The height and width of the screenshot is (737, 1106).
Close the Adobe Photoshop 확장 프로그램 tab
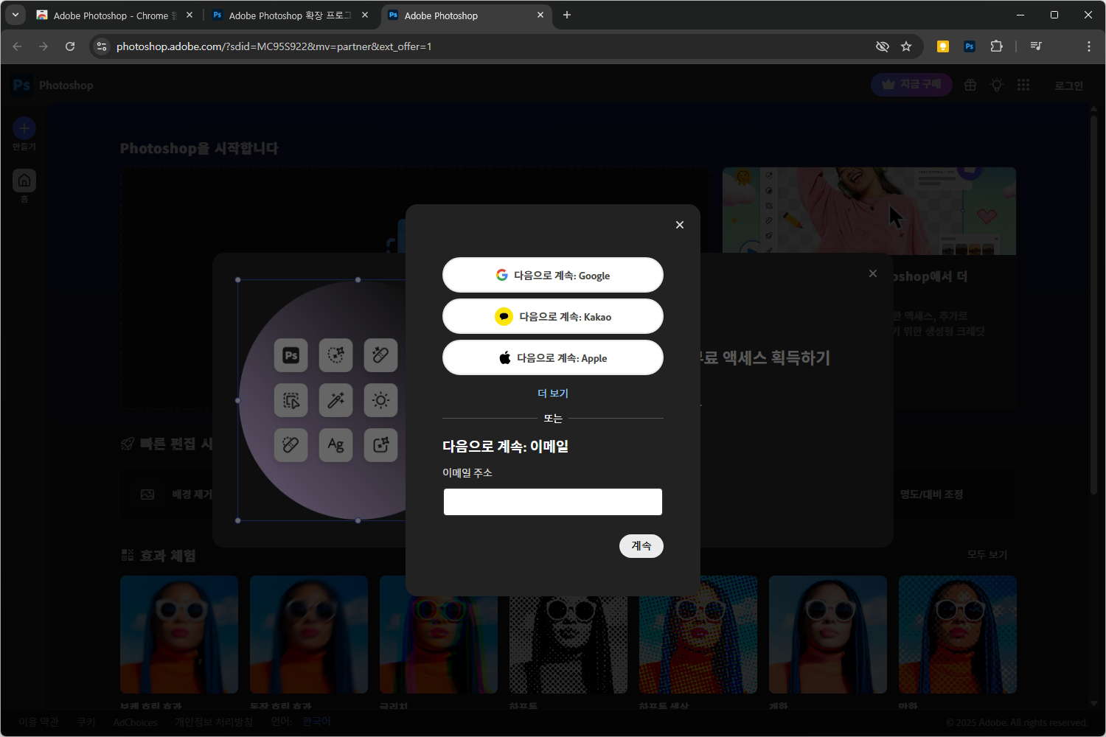coord(365,15)
